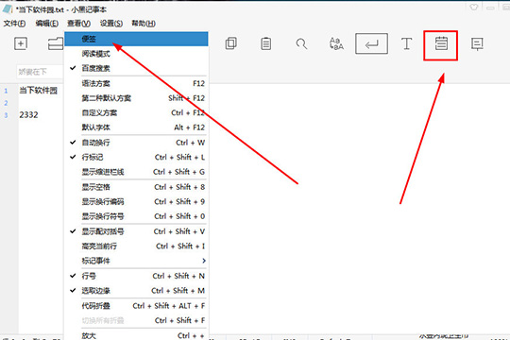
Task: Click the shirt skin icon in title bar
Action: (473, 8)
